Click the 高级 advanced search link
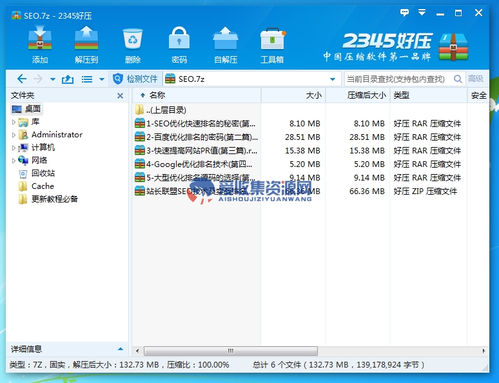 click(x=475, y=79)
